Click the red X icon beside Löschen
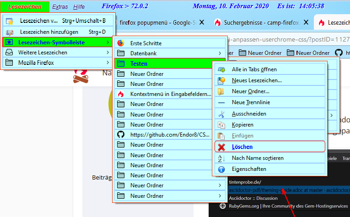Viewport: 350px width, 217px height. point(222,147)
